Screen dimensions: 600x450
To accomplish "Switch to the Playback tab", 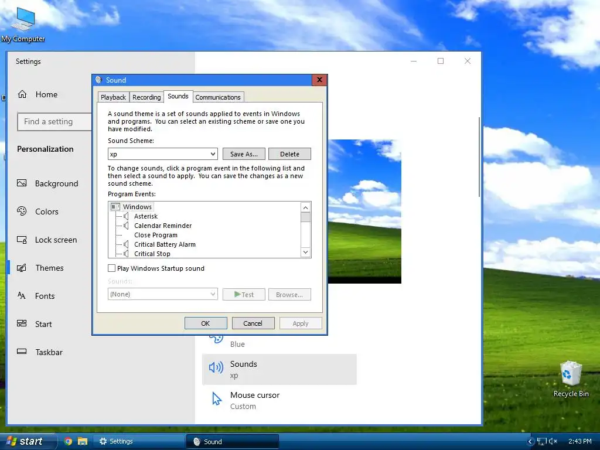I will pos(113,97).
